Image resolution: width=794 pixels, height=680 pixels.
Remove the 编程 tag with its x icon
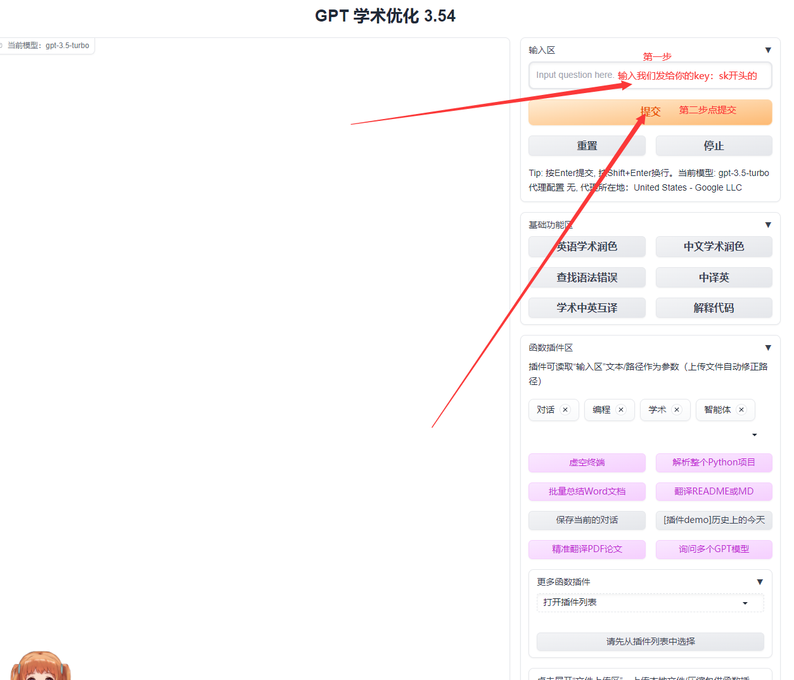(x=621, y=410)
